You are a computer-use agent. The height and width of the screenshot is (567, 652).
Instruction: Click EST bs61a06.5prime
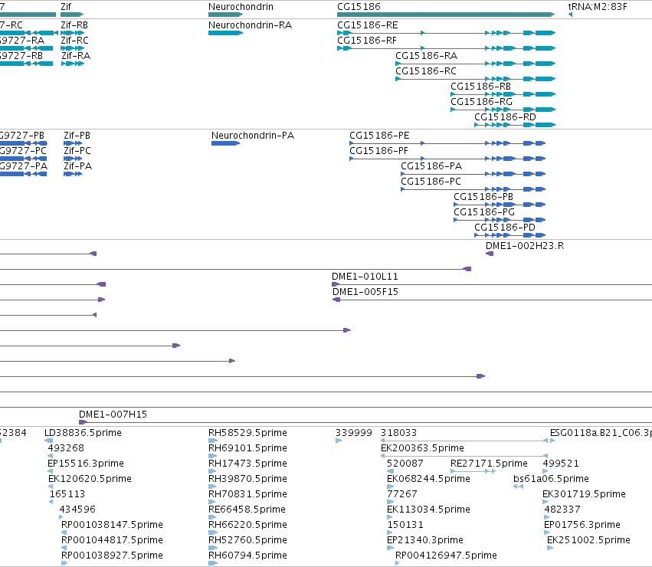click(551, 479)
